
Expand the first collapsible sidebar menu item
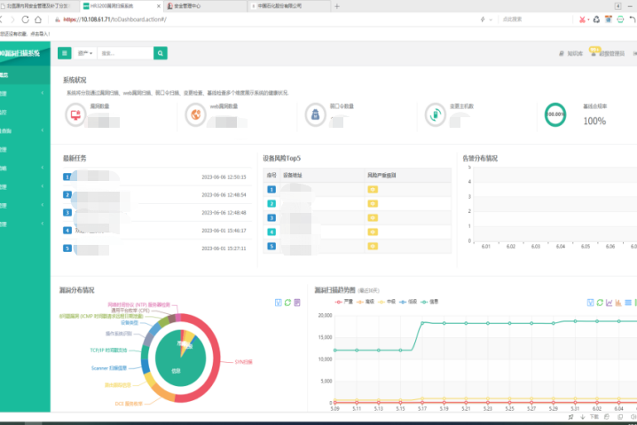pyautogui.click(x=43, y=93)
